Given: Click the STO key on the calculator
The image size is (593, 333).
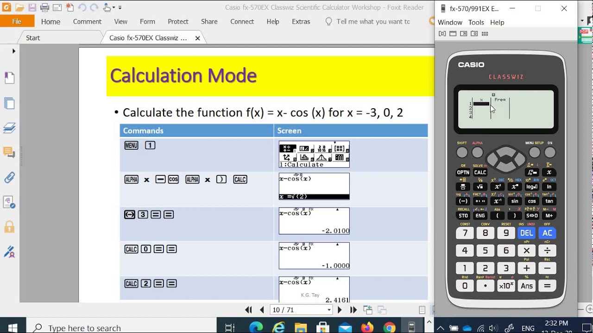Looking at the screenshot, I should (463, 216).
